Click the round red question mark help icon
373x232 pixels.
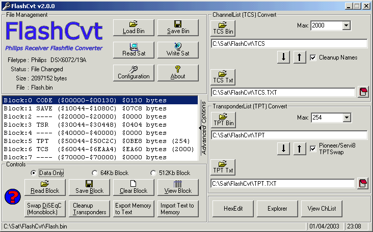pos(13,196)
